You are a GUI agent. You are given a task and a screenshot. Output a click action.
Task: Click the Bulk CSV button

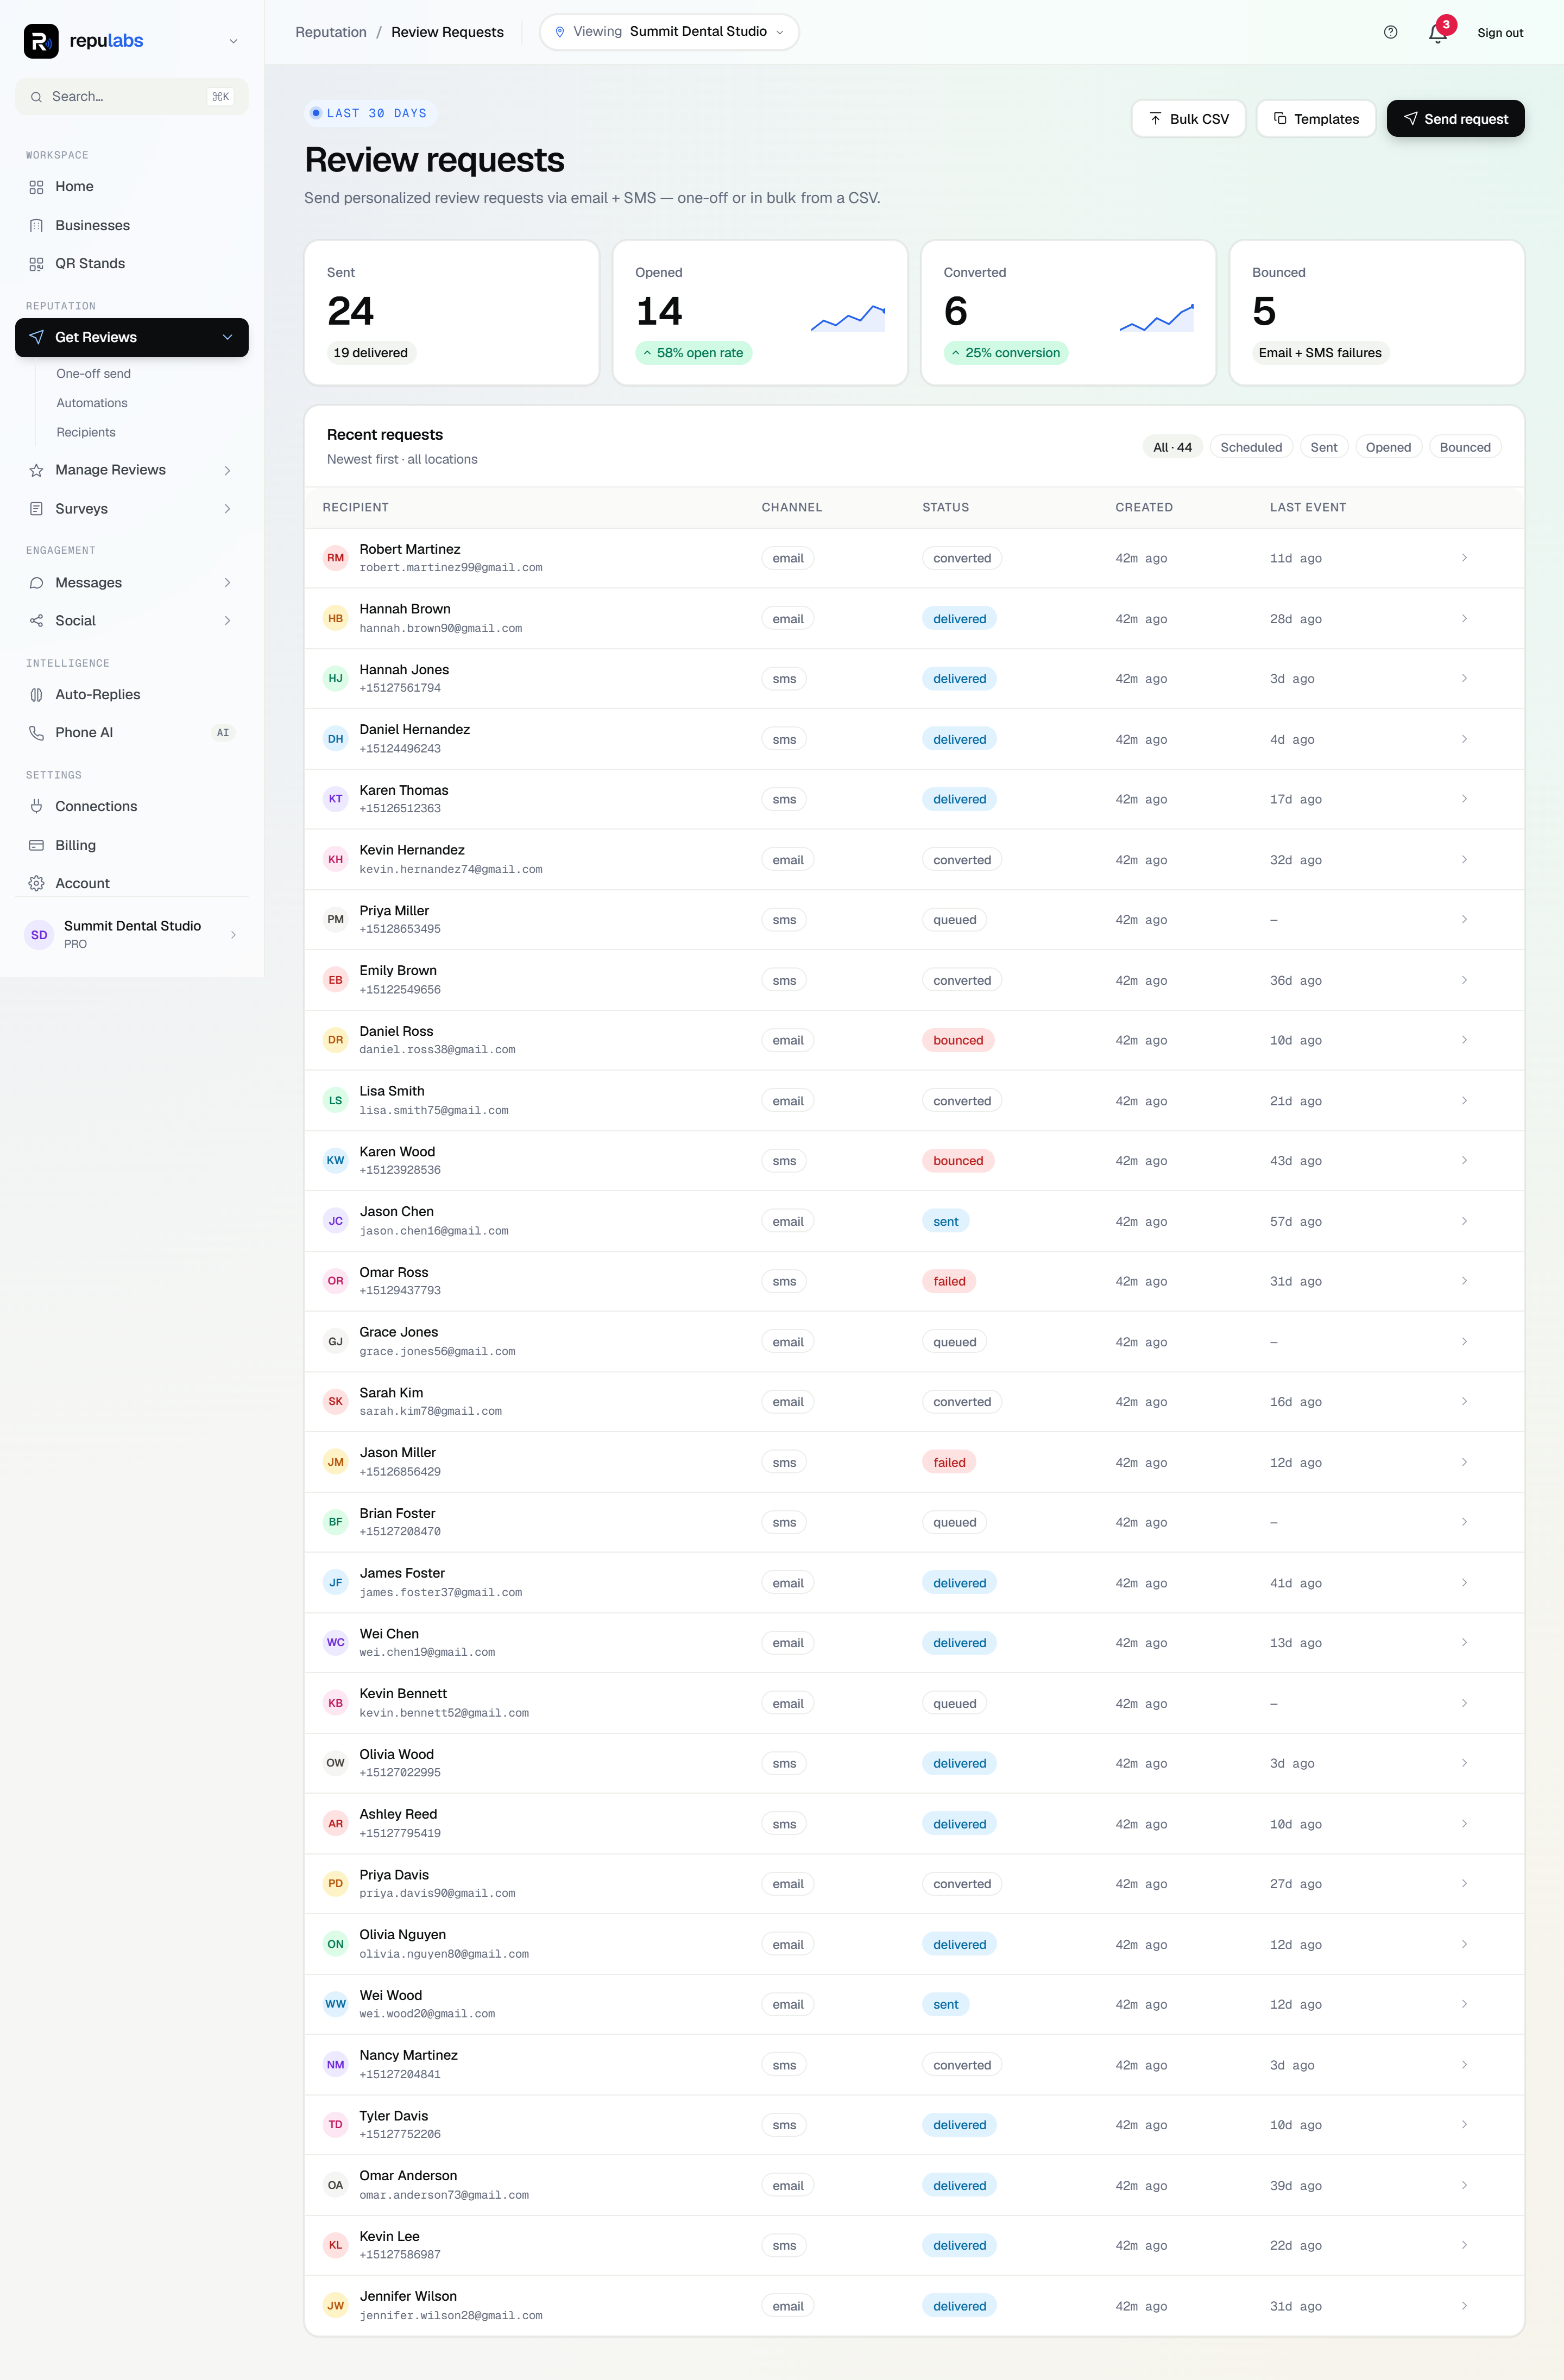coord(1188,119)
